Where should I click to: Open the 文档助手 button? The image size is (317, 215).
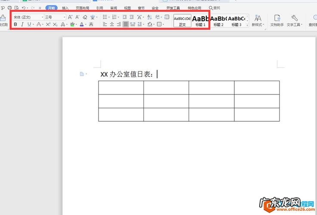pos(277,20)
